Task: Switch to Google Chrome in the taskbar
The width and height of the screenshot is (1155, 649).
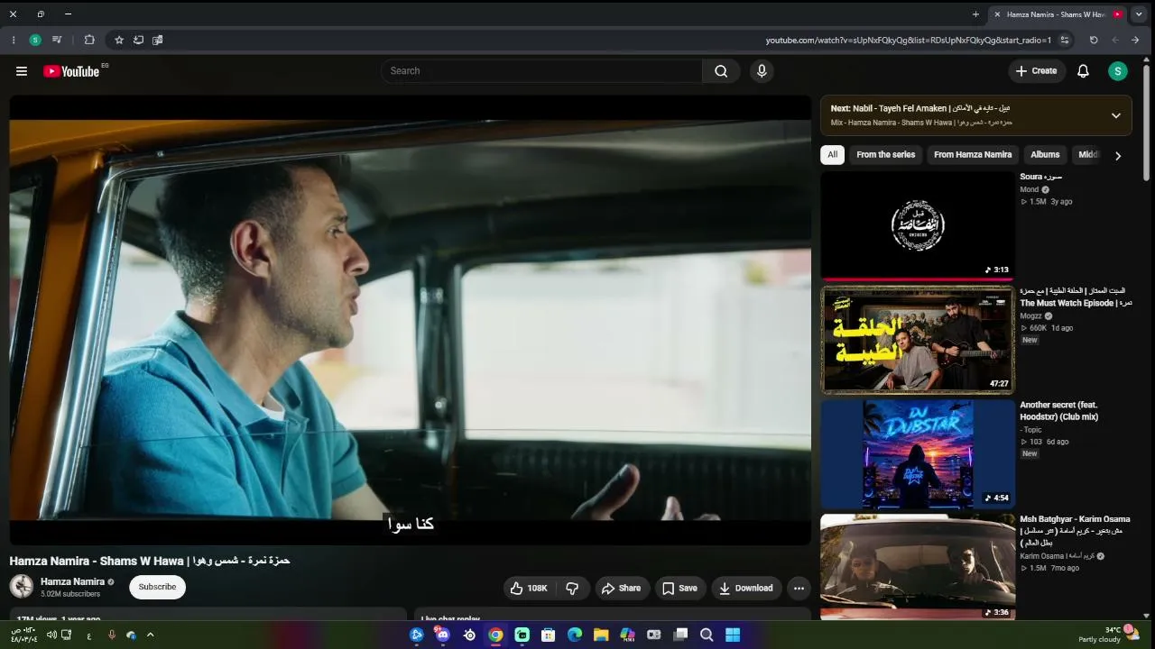Action: pyautogui.click(x=495, y=635)
